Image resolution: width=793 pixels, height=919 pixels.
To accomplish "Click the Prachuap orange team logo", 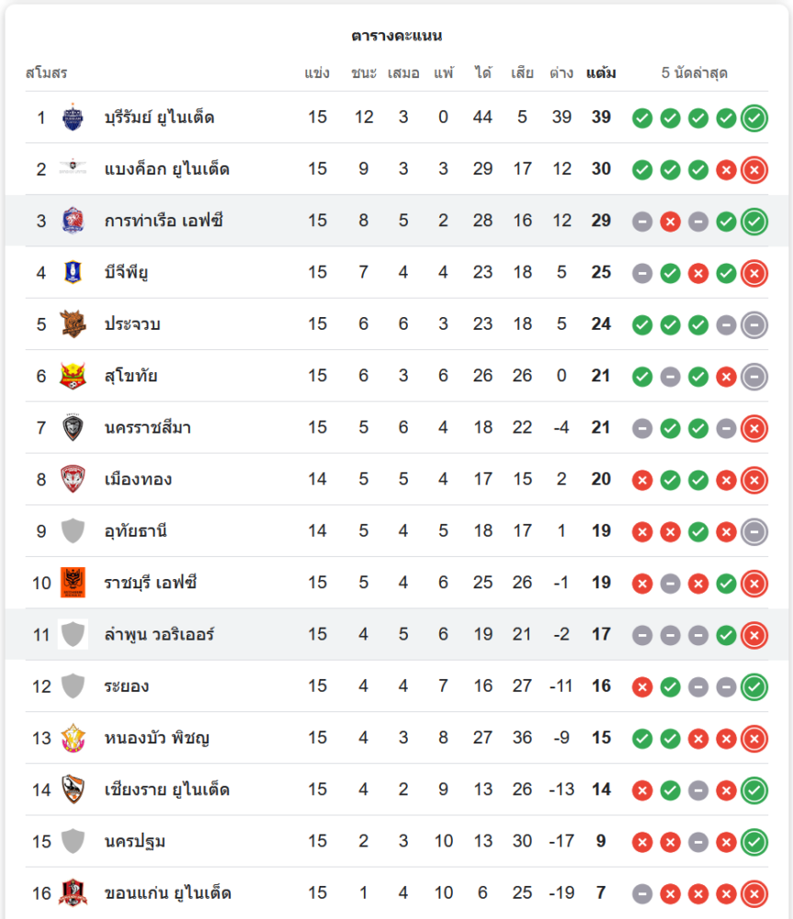I will pyautogui.click(x=73, y=323).
